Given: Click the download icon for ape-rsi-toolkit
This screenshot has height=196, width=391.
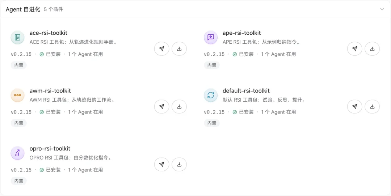Looking at the screenshot, I should pyautogui.click(x=372, y=49).
